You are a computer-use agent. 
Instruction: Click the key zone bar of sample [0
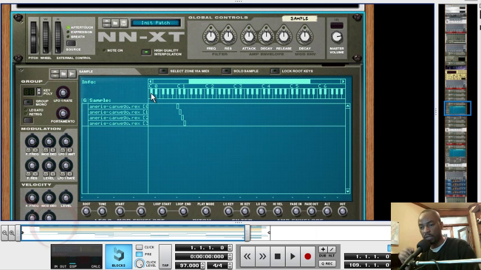point(177,106)
